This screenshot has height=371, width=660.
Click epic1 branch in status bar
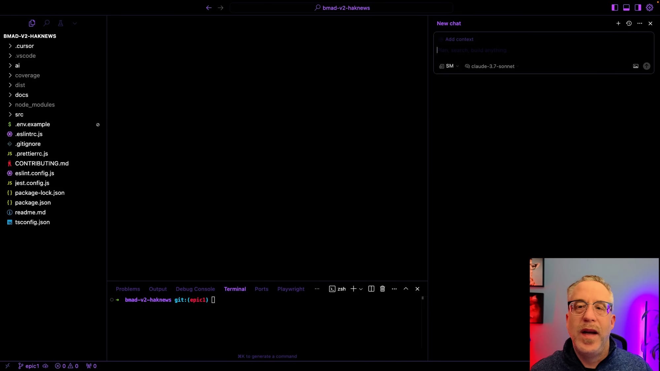coord(32,366)
